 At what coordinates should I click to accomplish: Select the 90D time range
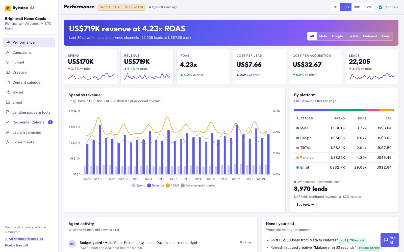[357, 7]
